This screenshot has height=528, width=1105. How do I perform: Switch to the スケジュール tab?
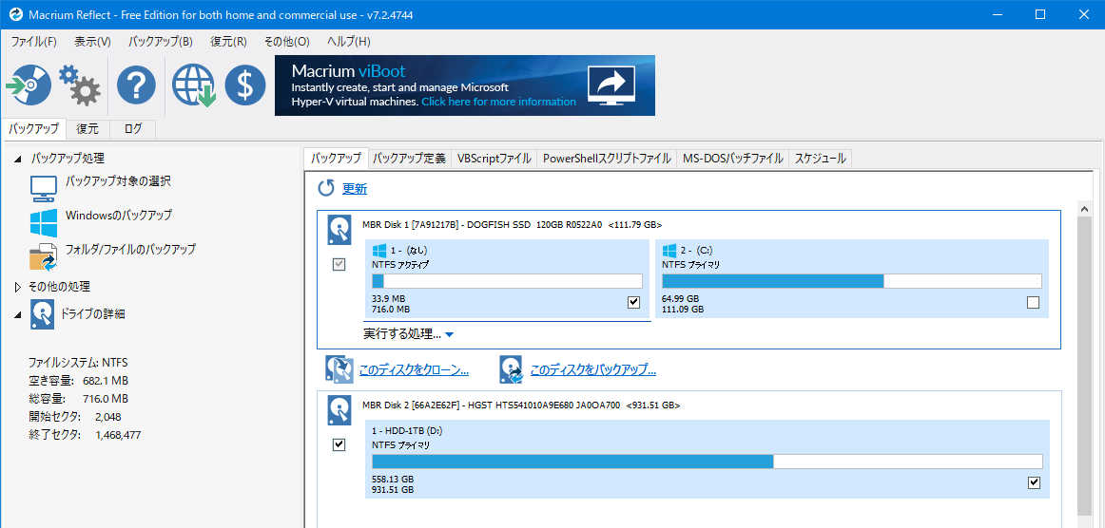820,159
